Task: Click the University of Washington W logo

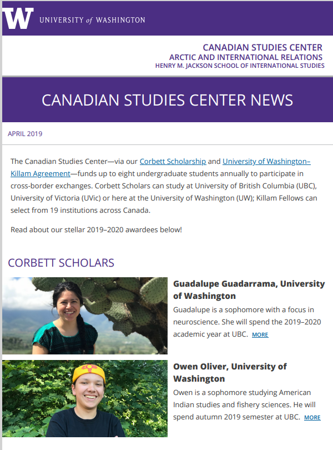Action: (18, 18)
